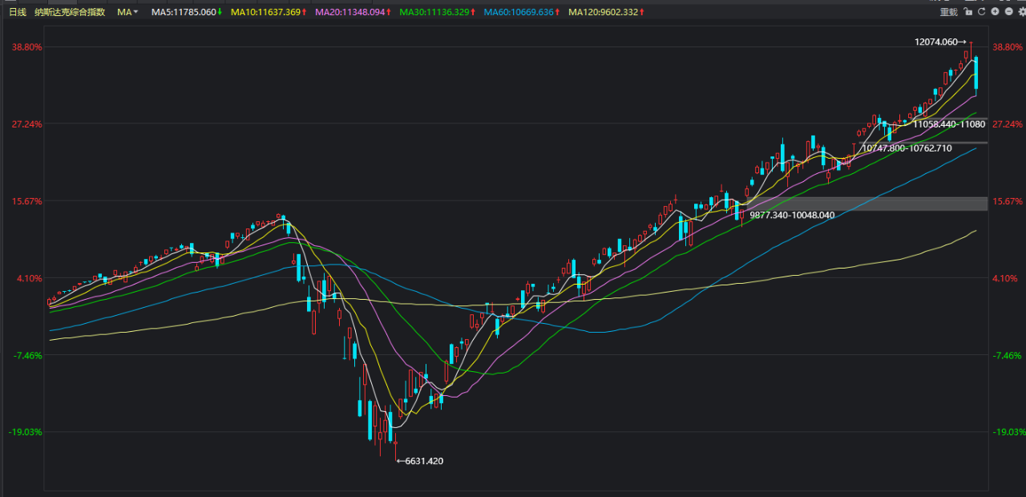Click the right axis 38.80% label

[x=1008, y=47]
